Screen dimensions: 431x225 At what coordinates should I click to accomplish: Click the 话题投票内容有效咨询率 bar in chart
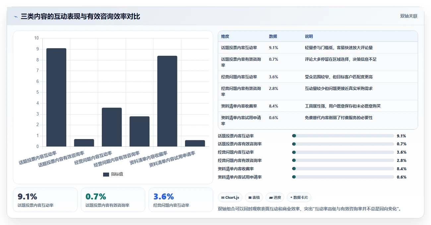pos(84,143)
